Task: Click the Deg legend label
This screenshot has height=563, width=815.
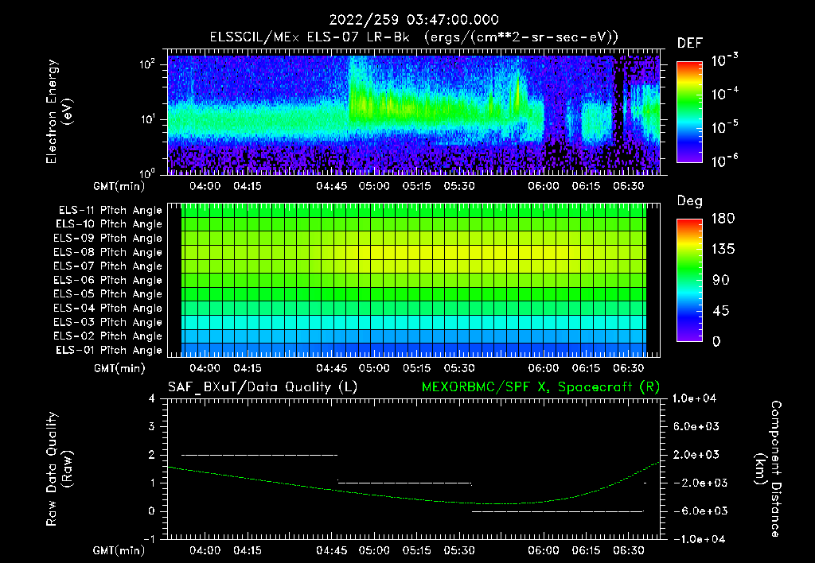Action: pos(690,201)
